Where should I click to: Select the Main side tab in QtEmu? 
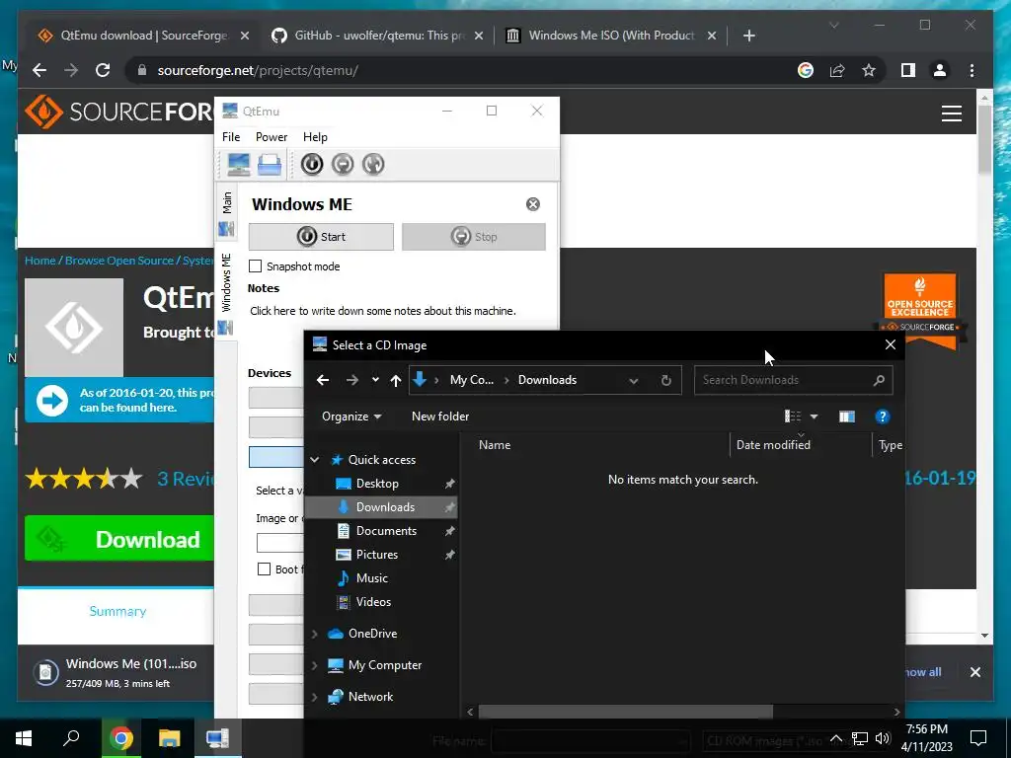point(226,213)
